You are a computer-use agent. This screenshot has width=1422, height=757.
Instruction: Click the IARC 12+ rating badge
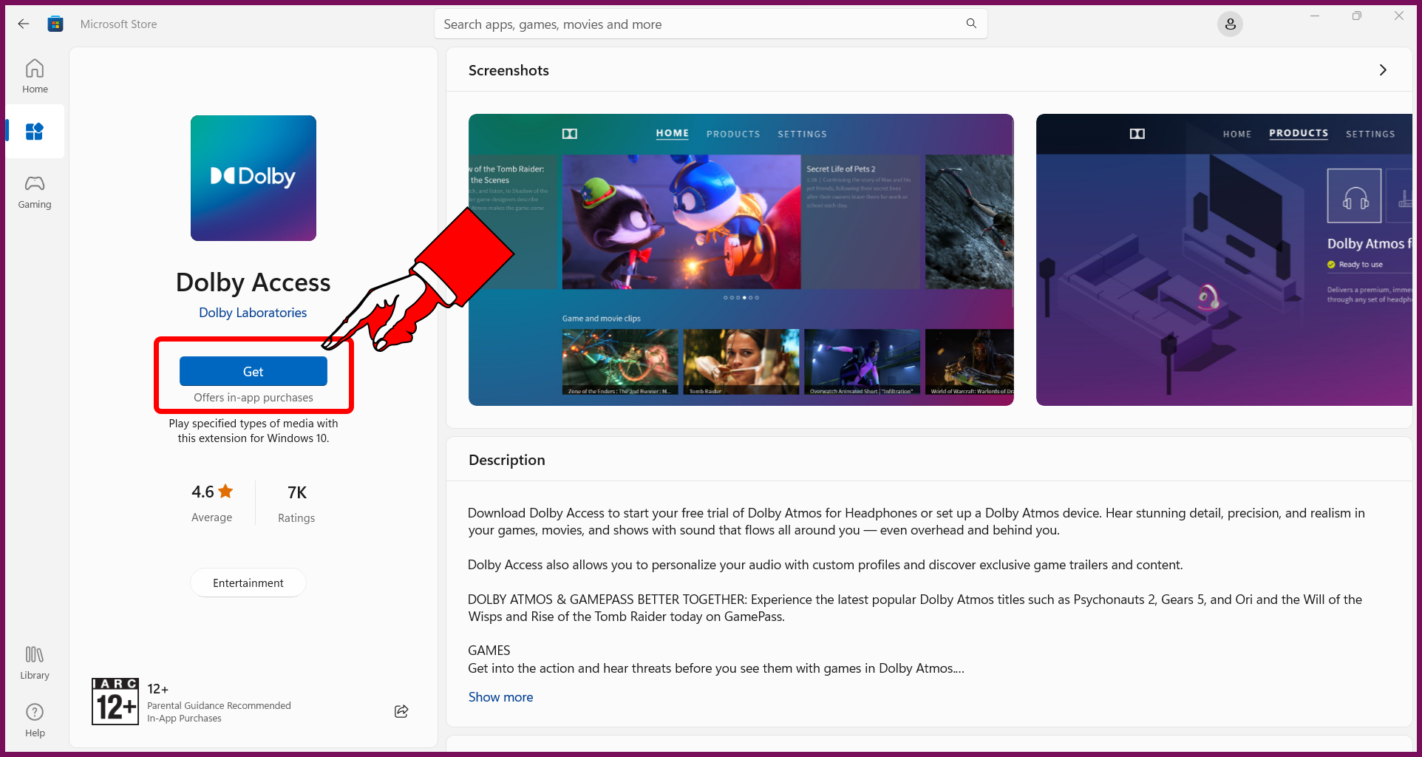115,700
